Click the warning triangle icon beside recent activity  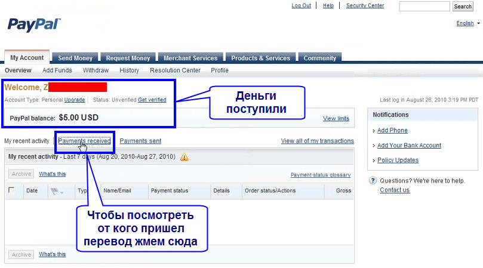[184, 157]
